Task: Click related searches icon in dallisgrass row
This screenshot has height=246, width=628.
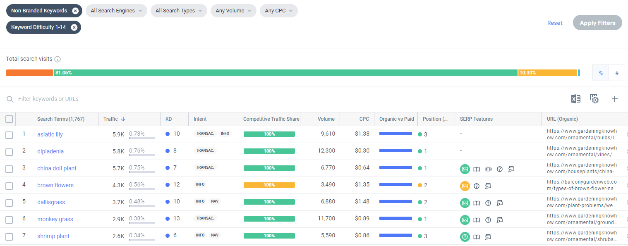Action: [500, 203]
